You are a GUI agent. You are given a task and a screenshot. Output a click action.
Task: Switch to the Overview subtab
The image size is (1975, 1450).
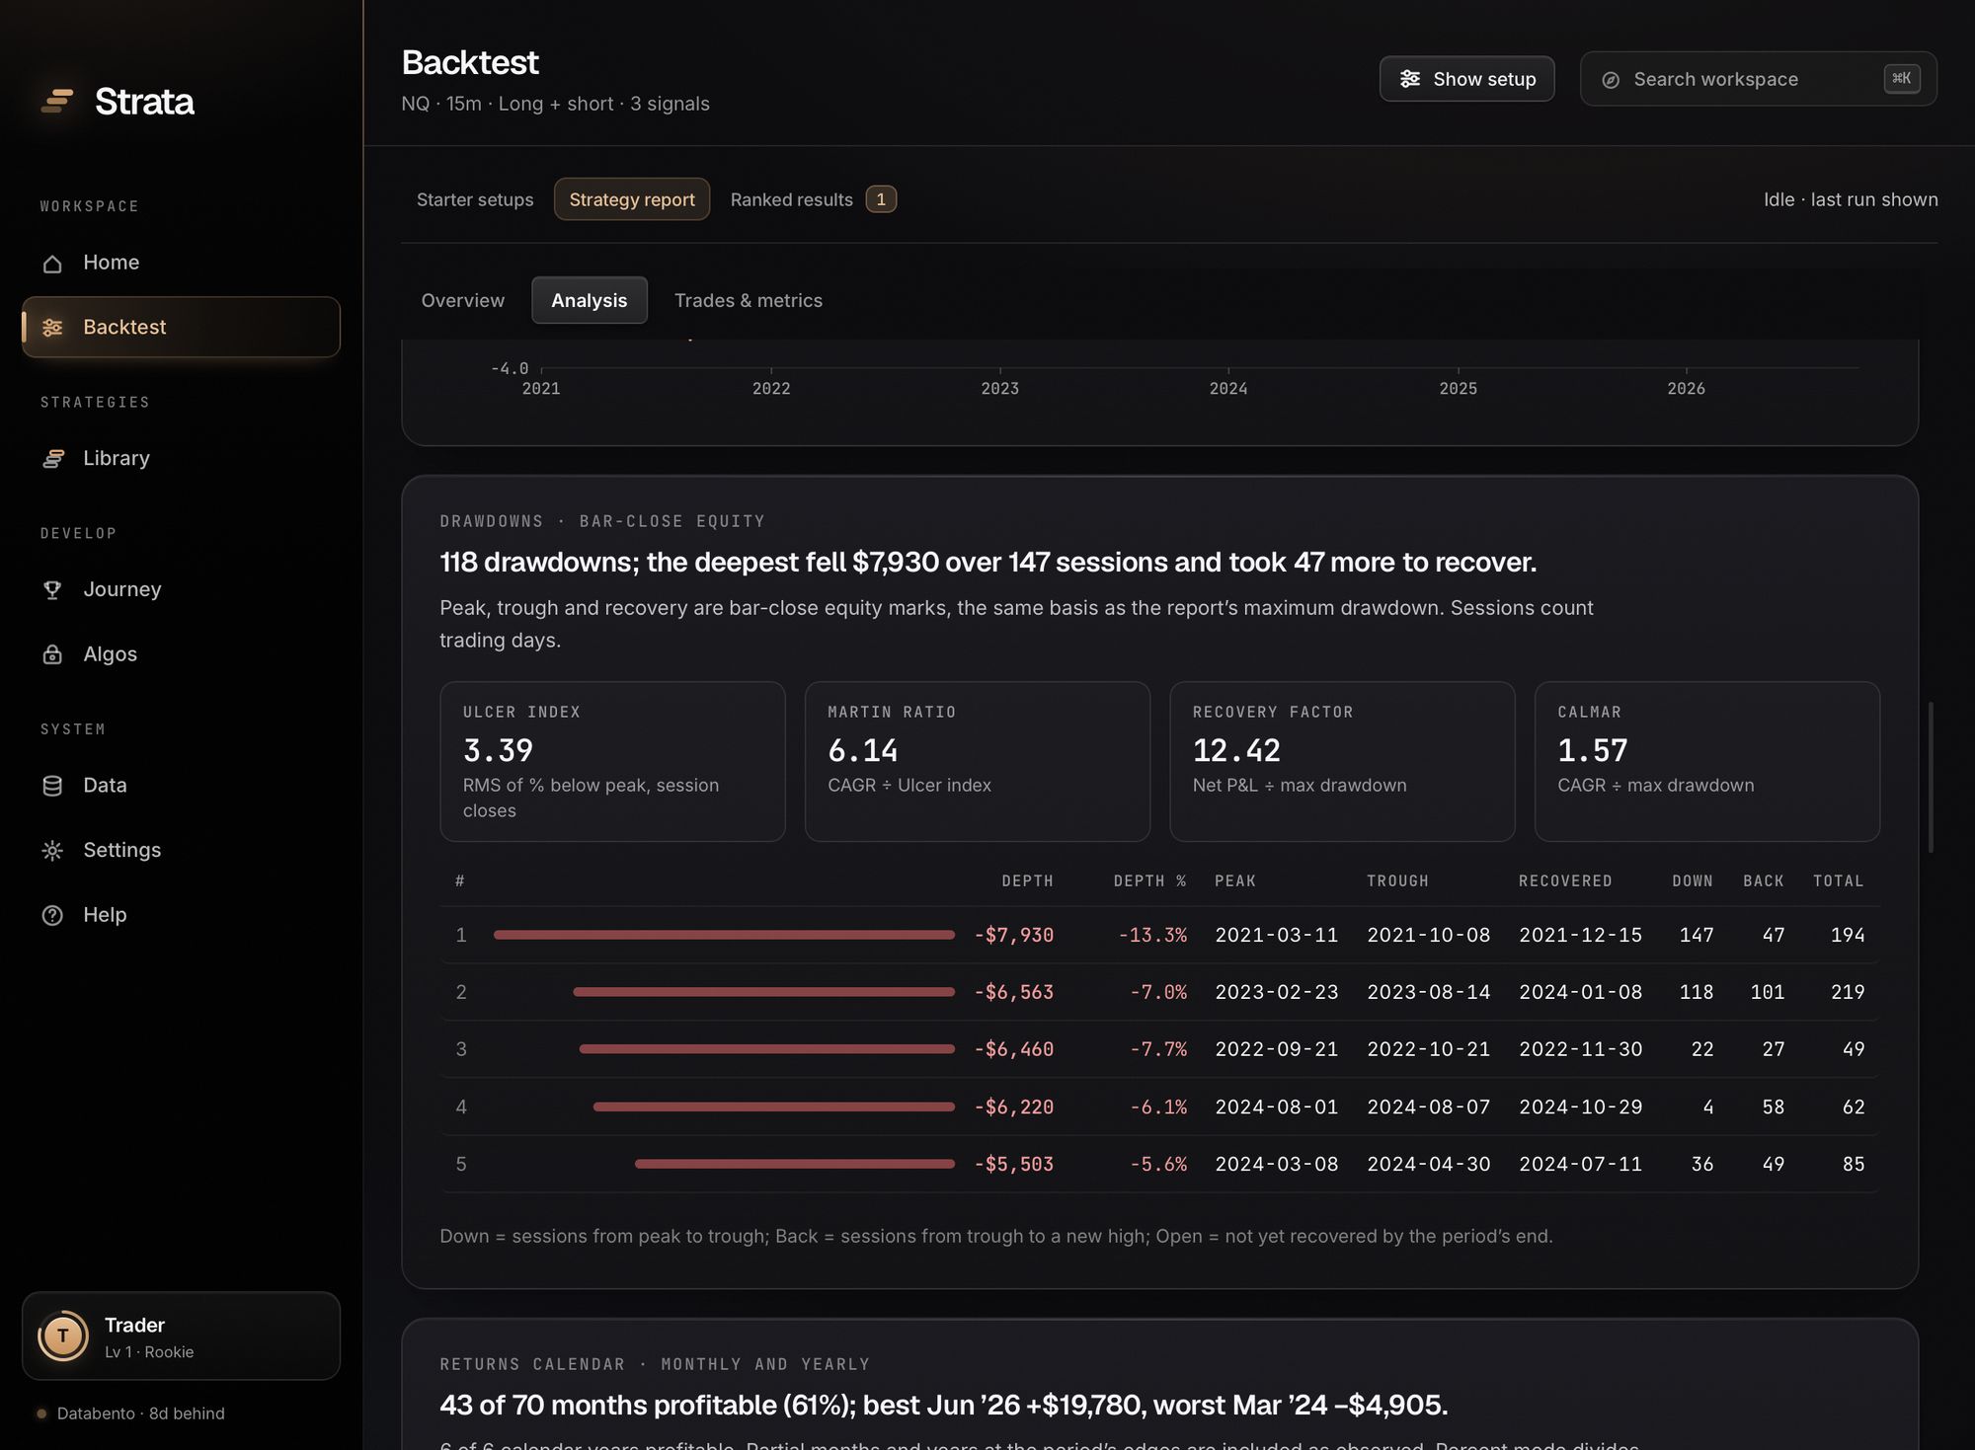[462, 300]
